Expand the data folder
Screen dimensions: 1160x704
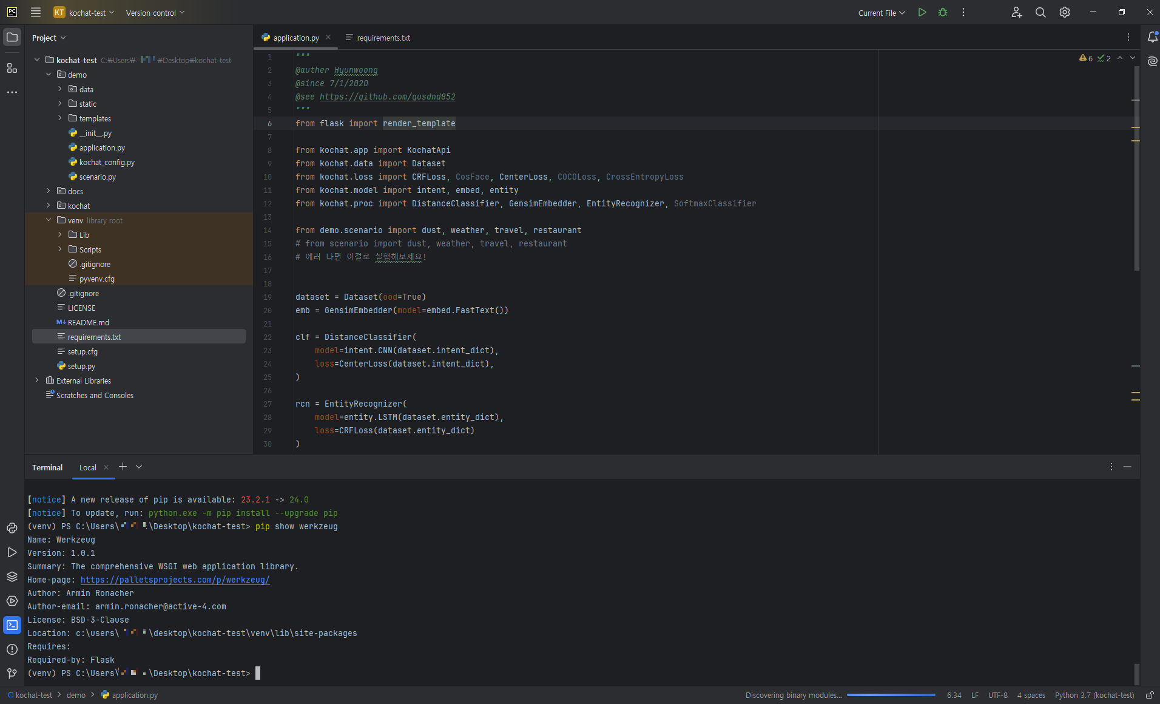[x=60, y=89]
